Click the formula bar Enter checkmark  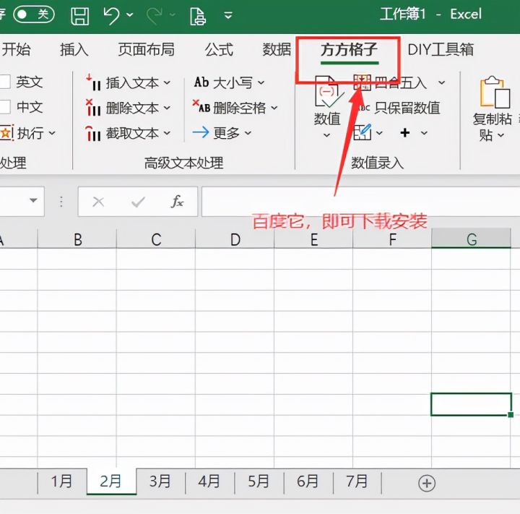pyautogui.click(x=138, y=202)
